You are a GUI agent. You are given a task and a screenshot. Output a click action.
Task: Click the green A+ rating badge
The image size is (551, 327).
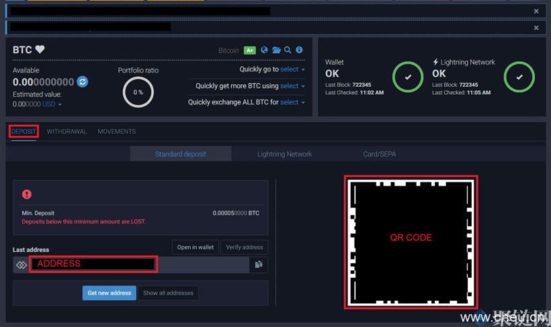249,50
